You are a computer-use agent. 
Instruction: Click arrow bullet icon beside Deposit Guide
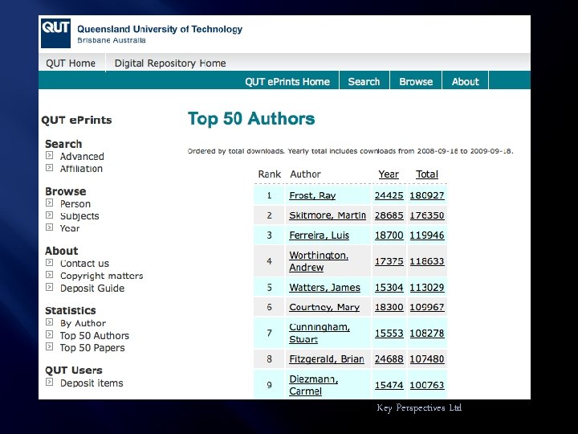(x=50, y=287)
